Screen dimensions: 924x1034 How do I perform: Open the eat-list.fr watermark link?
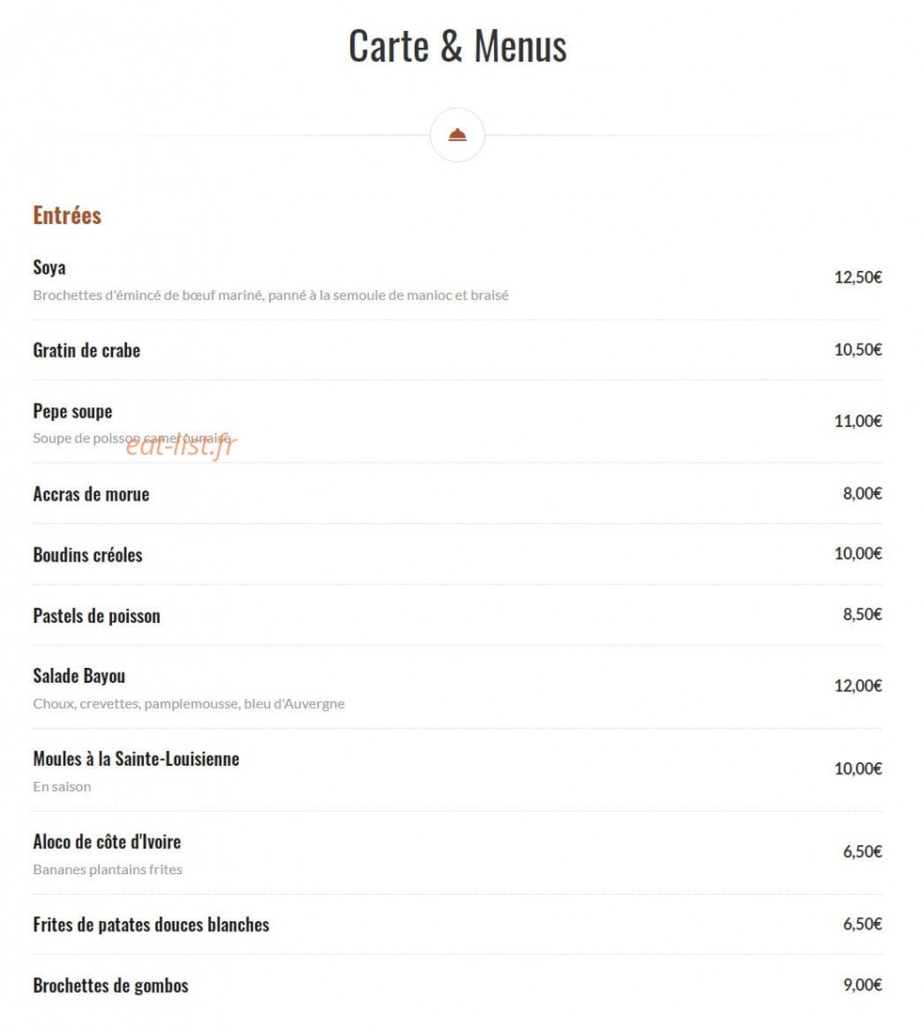[180, 446]
